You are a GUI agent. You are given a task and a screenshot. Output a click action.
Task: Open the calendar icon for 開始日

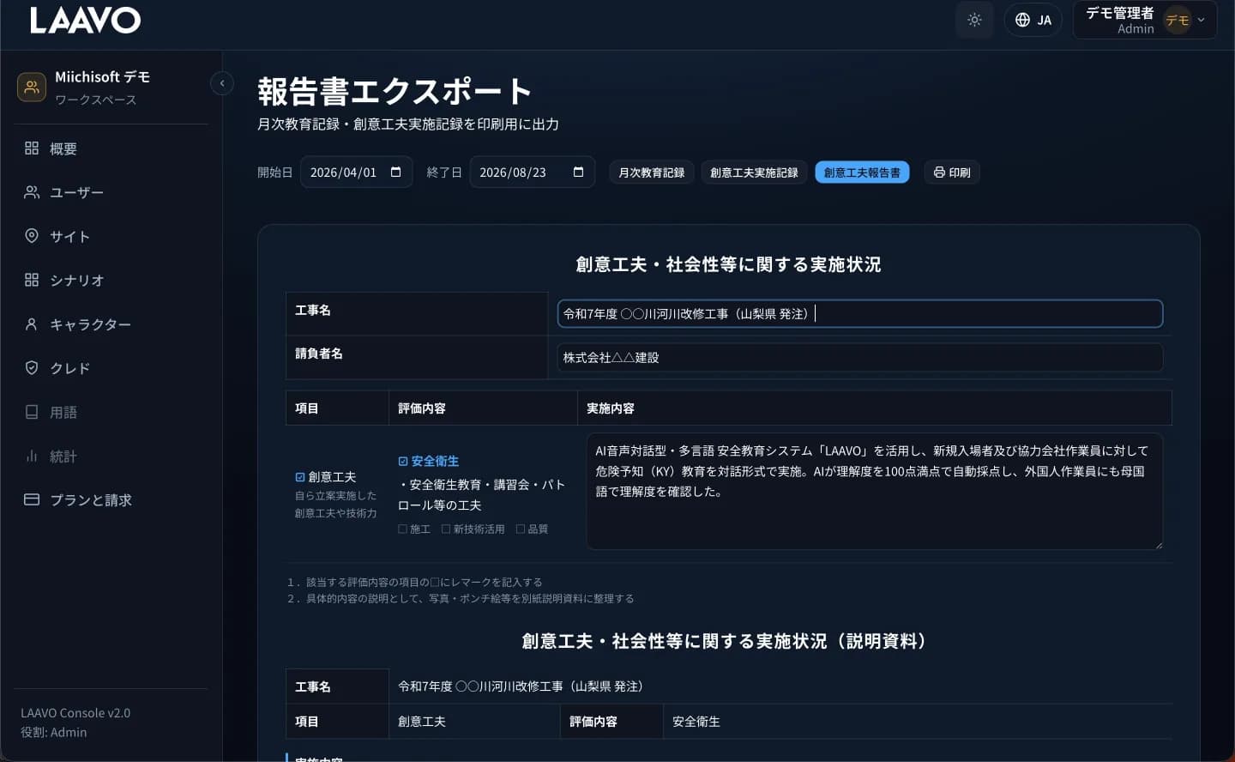point(395,172)
